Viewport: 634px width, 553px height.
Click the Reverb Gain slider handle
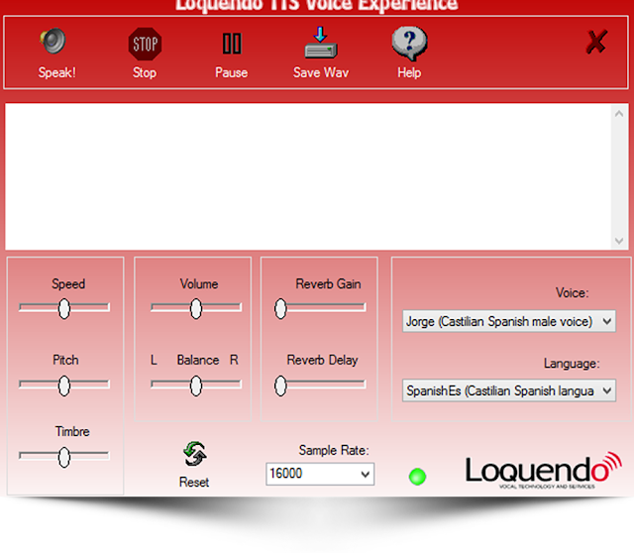point(280,308)
